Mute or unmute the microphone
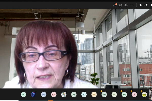This screenshot has height=101, width=152. coord(146,5)
